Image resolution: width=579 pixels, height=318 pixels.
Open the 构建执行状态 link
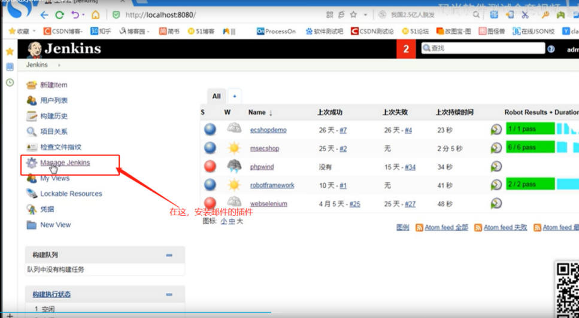[51, 295]
